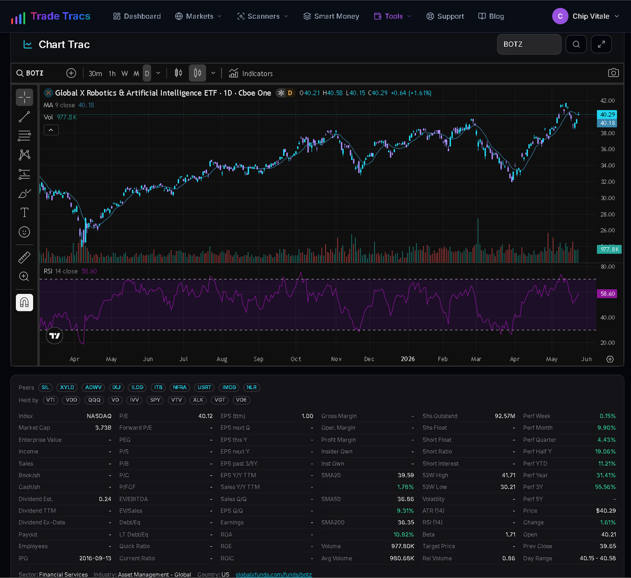
Task: Select the brush drawing tool
Action: 24,194
